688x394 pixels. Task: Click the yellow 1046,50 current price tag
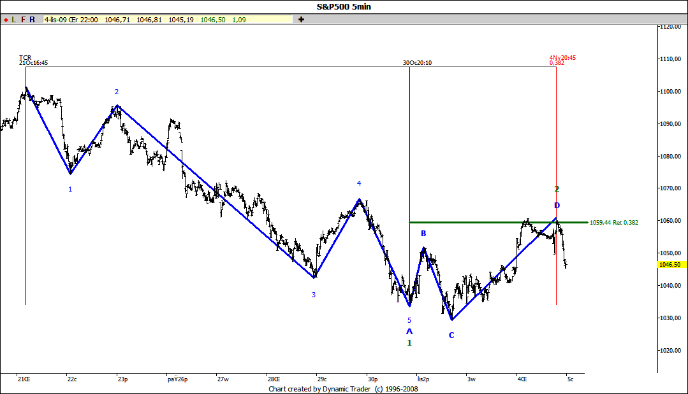tap(670, 264)
